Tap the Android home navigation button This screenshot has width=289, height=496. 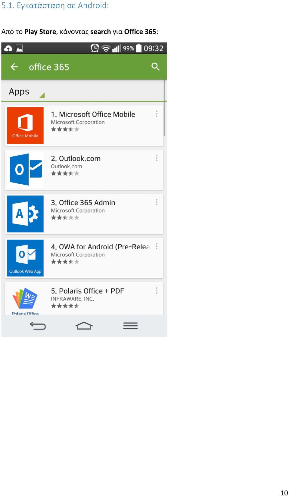(x=84, y=326)
